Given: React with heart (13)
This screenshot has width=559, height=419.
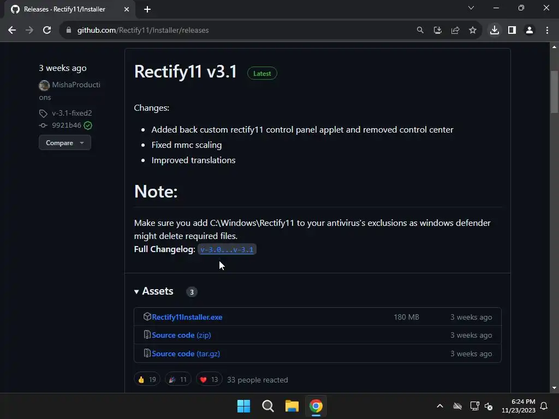Looking at the screenshot, I should click(209, 380).
